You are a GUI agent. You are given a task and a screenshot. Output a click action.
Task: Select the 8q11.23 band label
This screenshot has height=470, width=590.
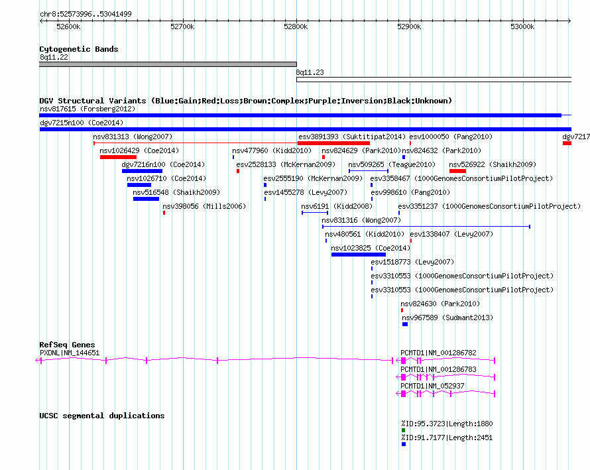coord(310,72)
